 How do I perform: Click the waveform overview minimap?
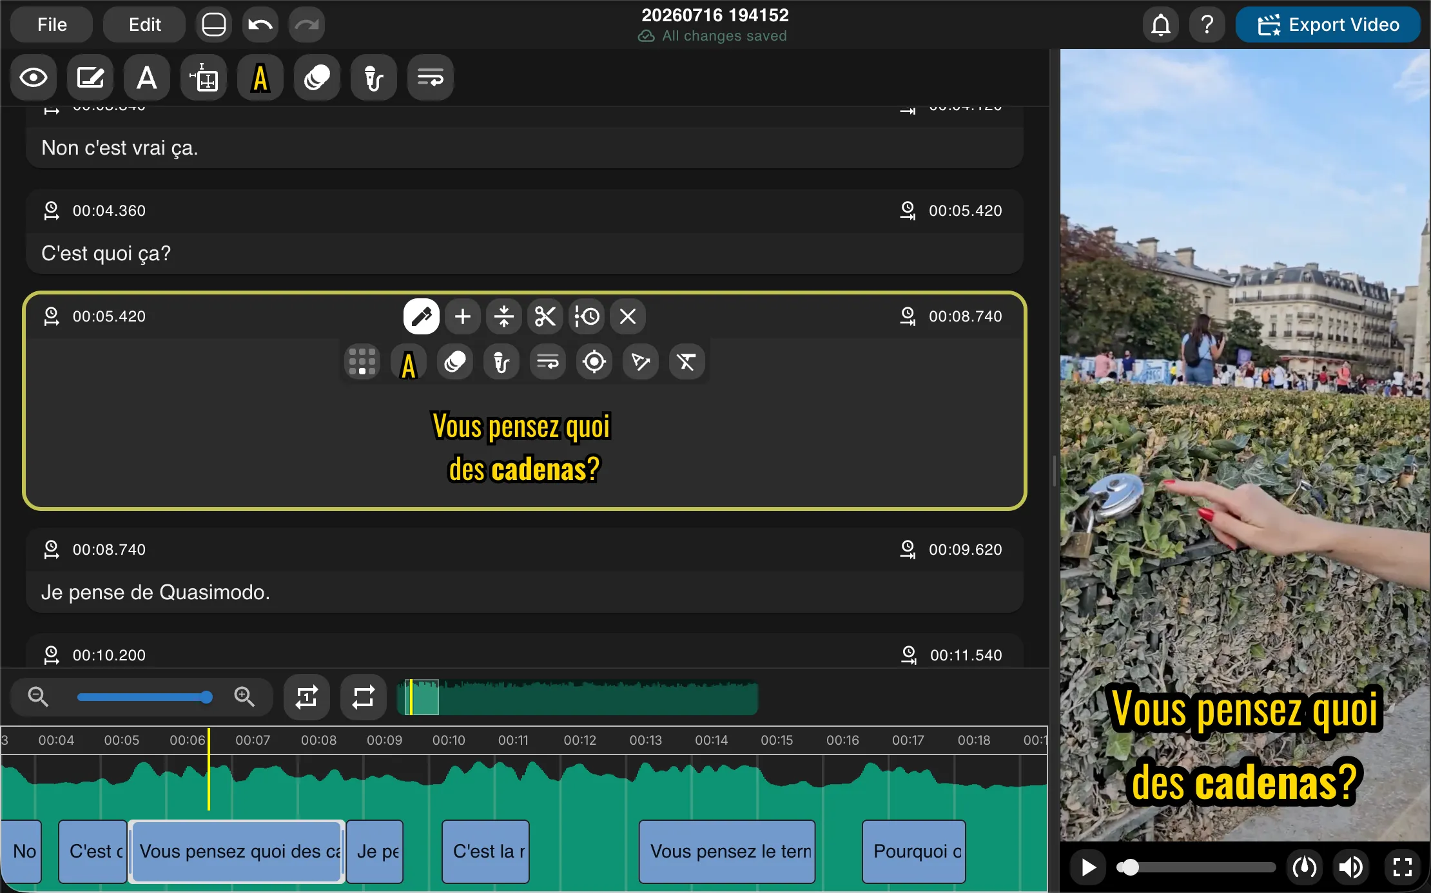(578, 698)
